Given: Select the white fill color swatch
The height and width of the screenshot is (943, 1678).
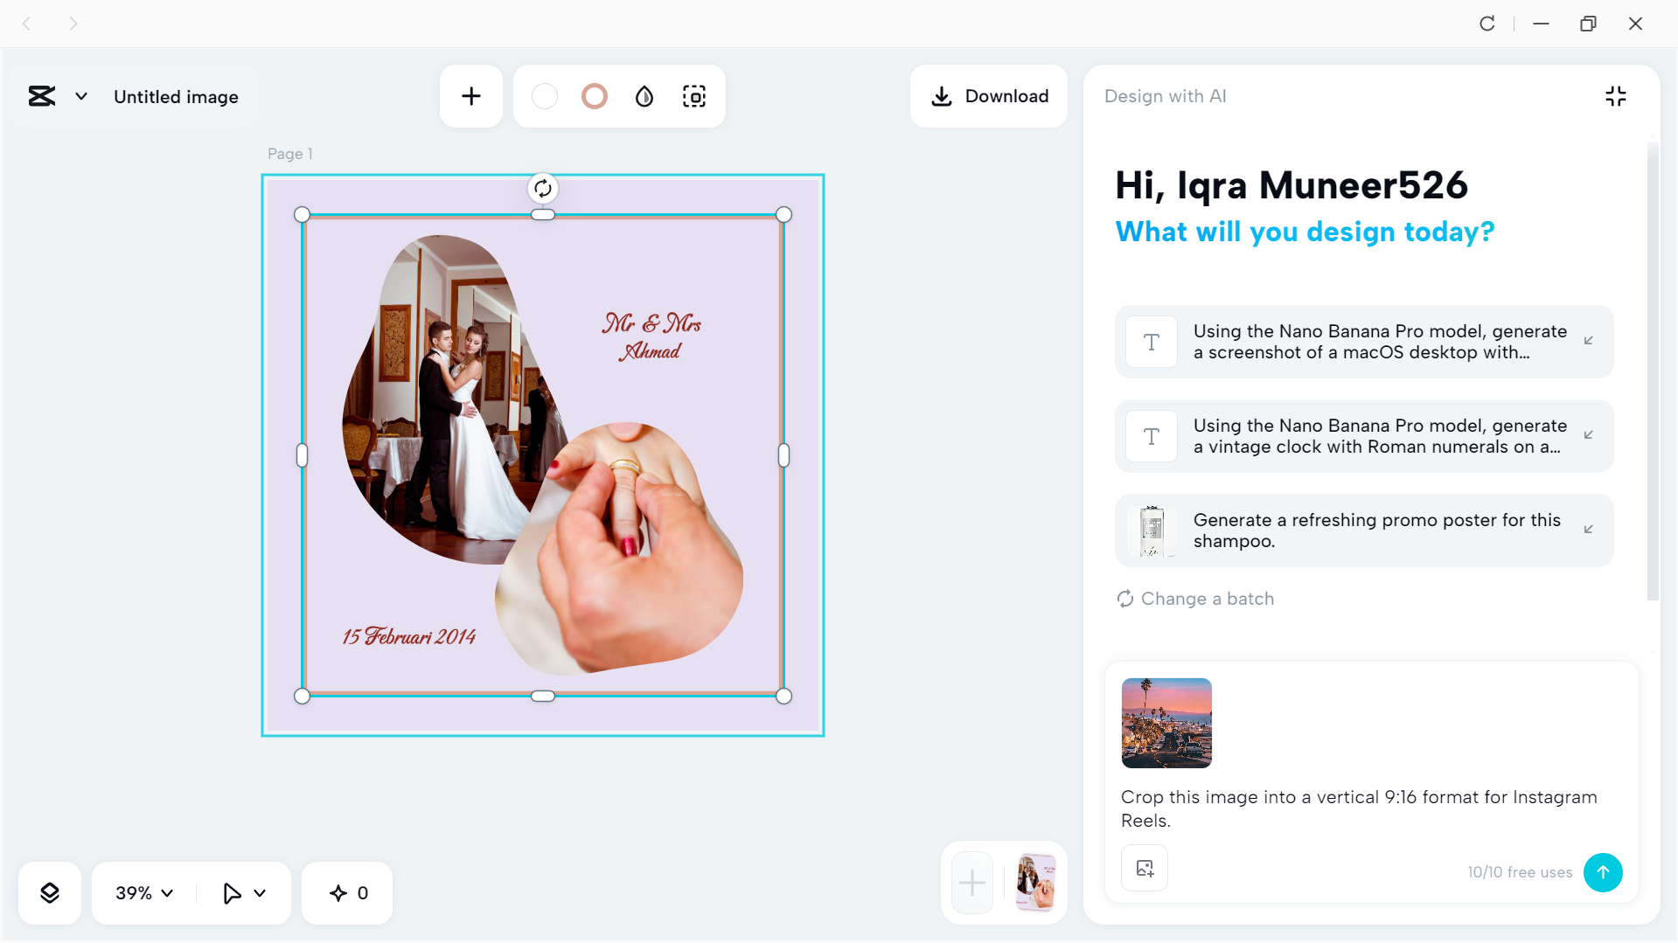Looking at the screenshot, I should click(544, 96).
